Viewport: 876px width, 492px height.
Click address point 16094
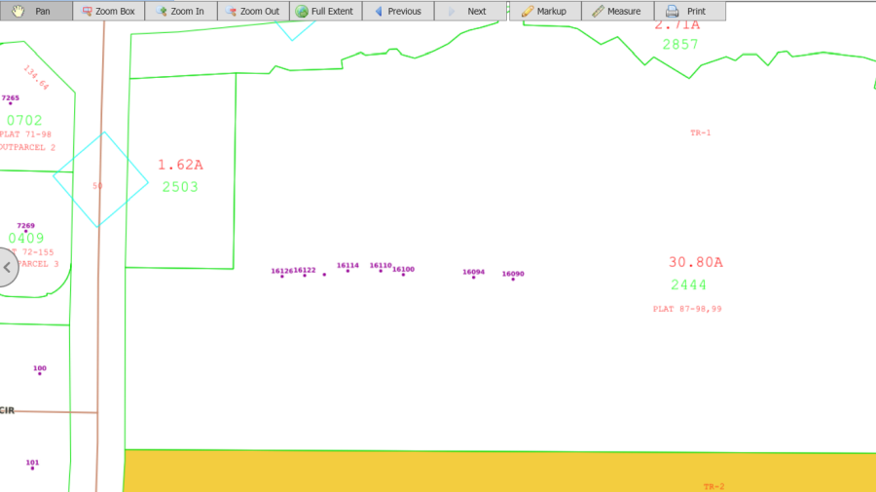(x=473, y=277)
